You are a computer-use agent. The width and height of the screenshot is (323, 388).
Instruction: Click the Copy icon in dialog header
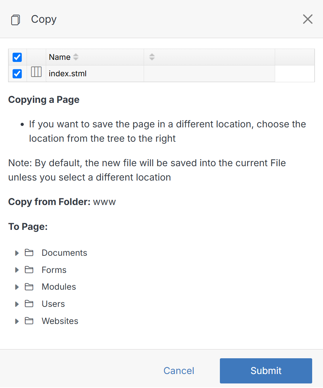coord(15,20)
